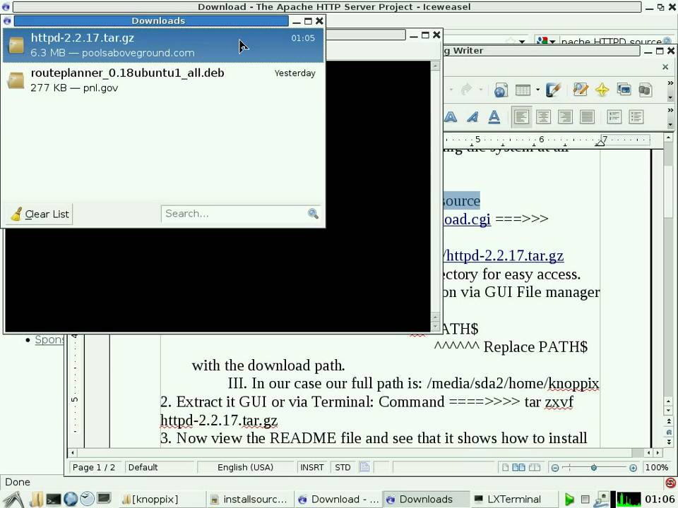Click the terminal window vertical scrollbar
678x508 pixels.
435,197
